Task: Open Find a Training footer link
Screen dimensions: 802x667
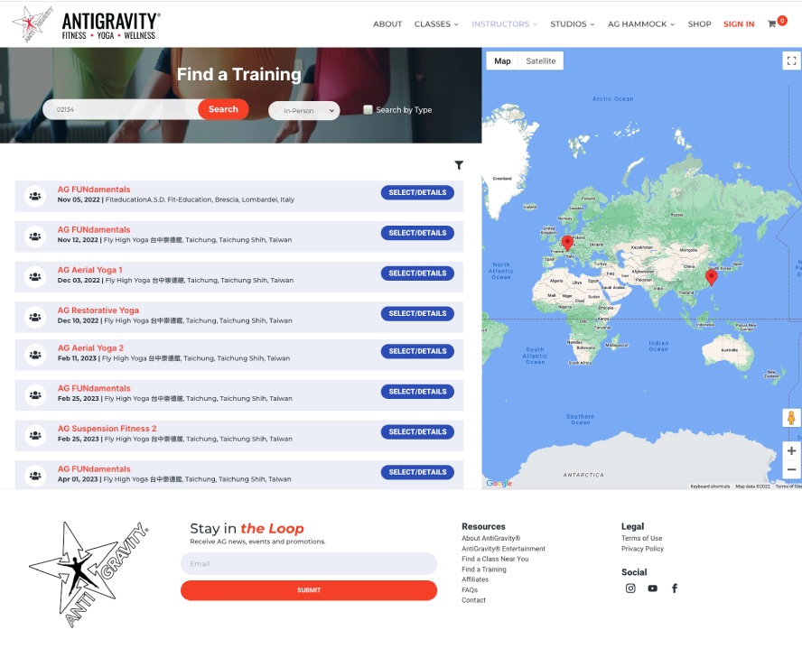Action: click(x=484, y=569)
